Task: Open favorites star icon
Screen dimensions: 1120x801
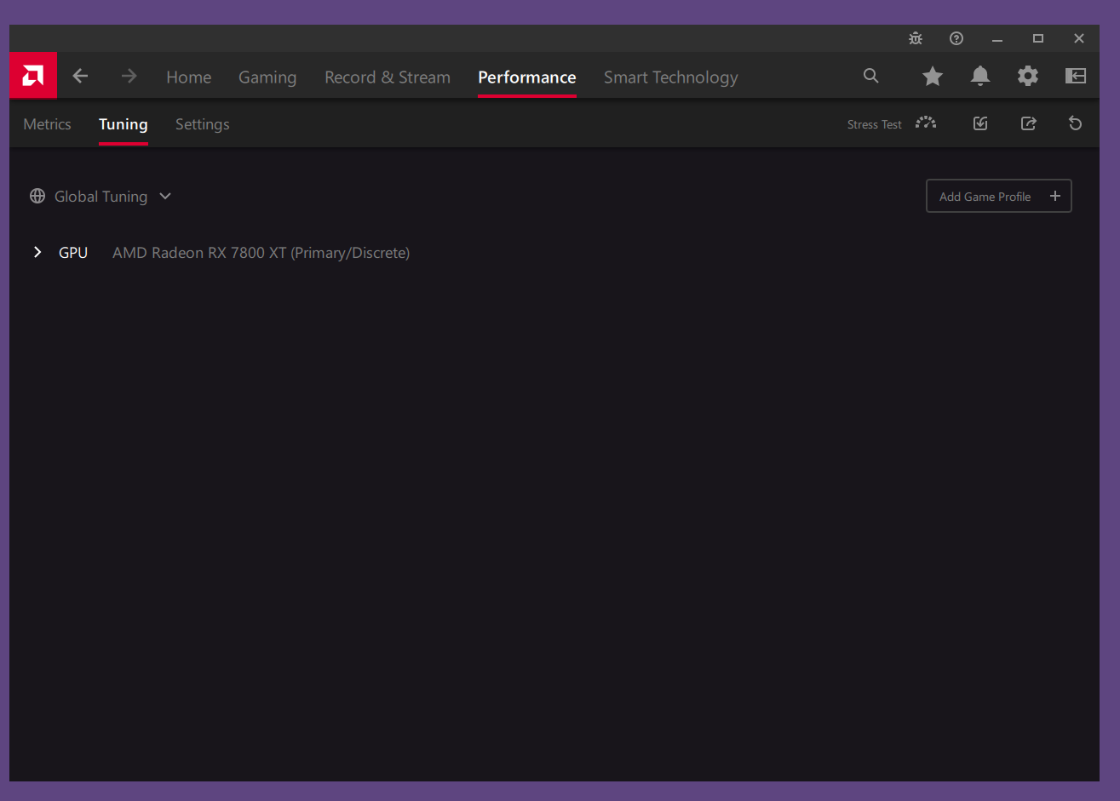Action: (x=933, y=77)
